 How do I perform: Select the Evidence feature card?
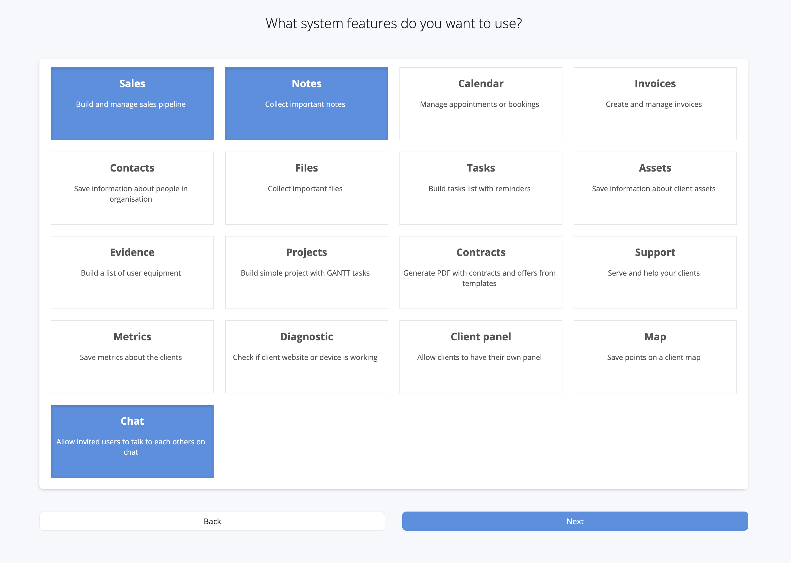click(132, 272)
